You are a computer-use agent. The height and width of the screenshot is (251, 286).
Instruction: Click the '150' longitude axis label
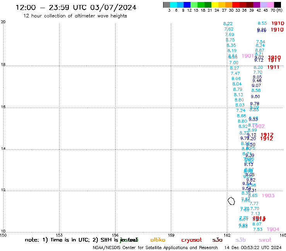point(3,235)
